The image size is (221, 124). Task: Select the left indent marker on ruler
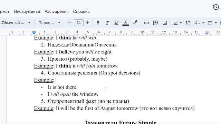34,33
